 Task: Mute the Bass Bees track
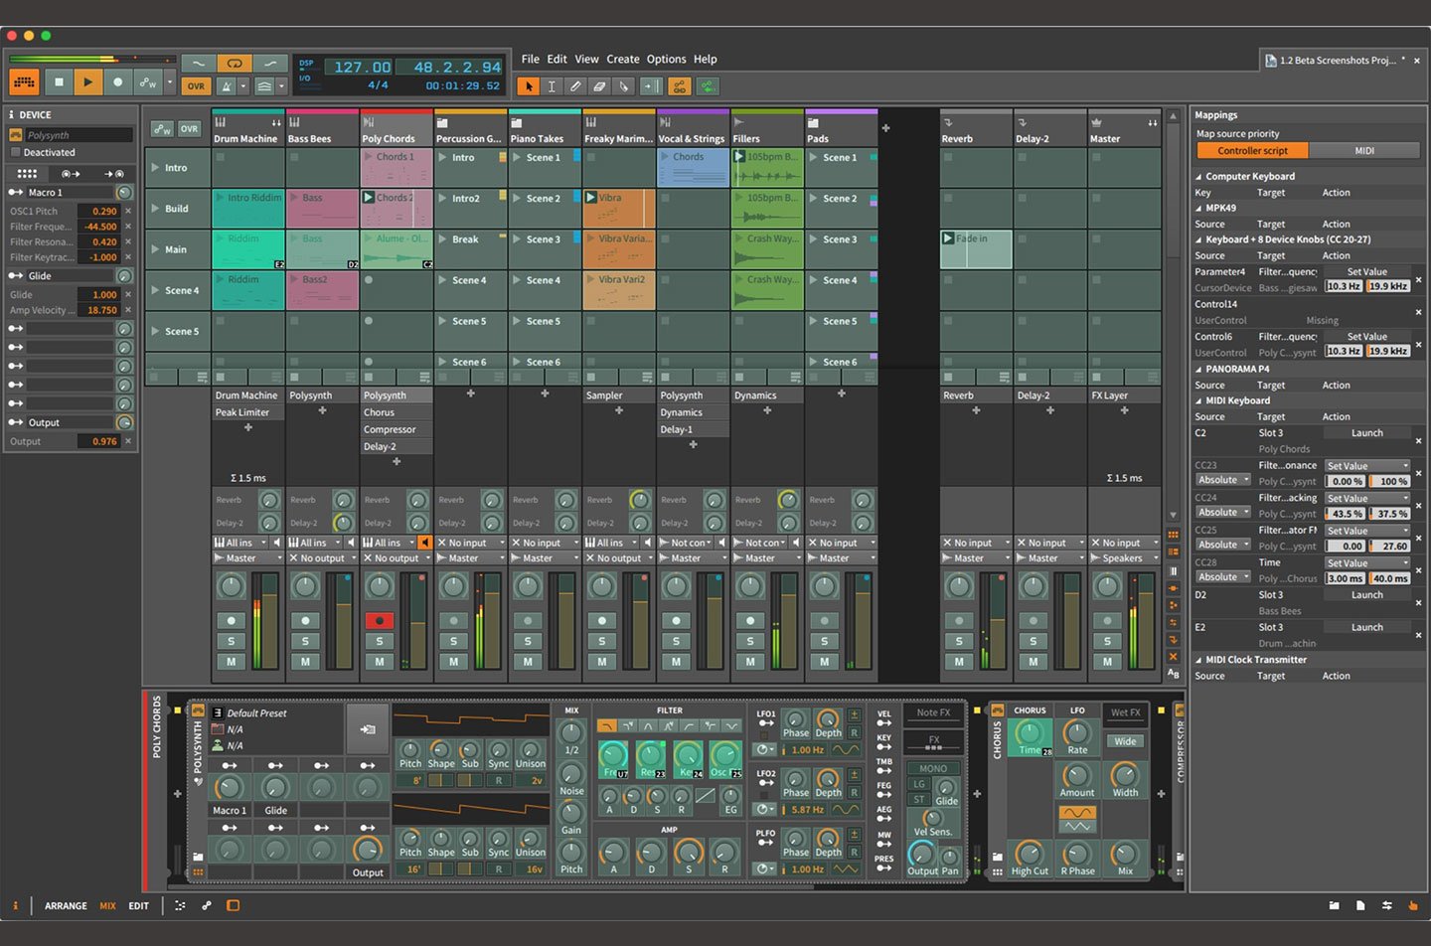305,660
